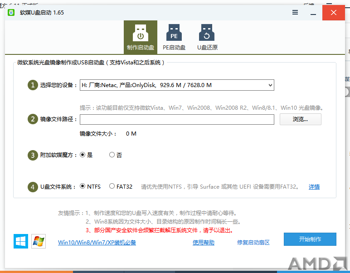Click the 浏览... button

point(301,119)
